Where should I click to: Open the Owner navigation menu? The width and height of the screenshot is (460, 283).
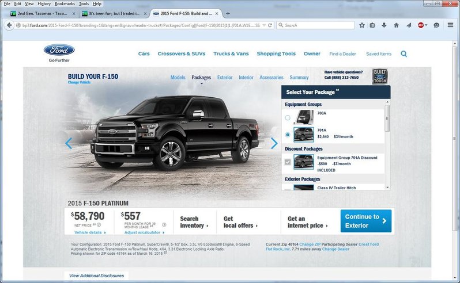[312, 54]
